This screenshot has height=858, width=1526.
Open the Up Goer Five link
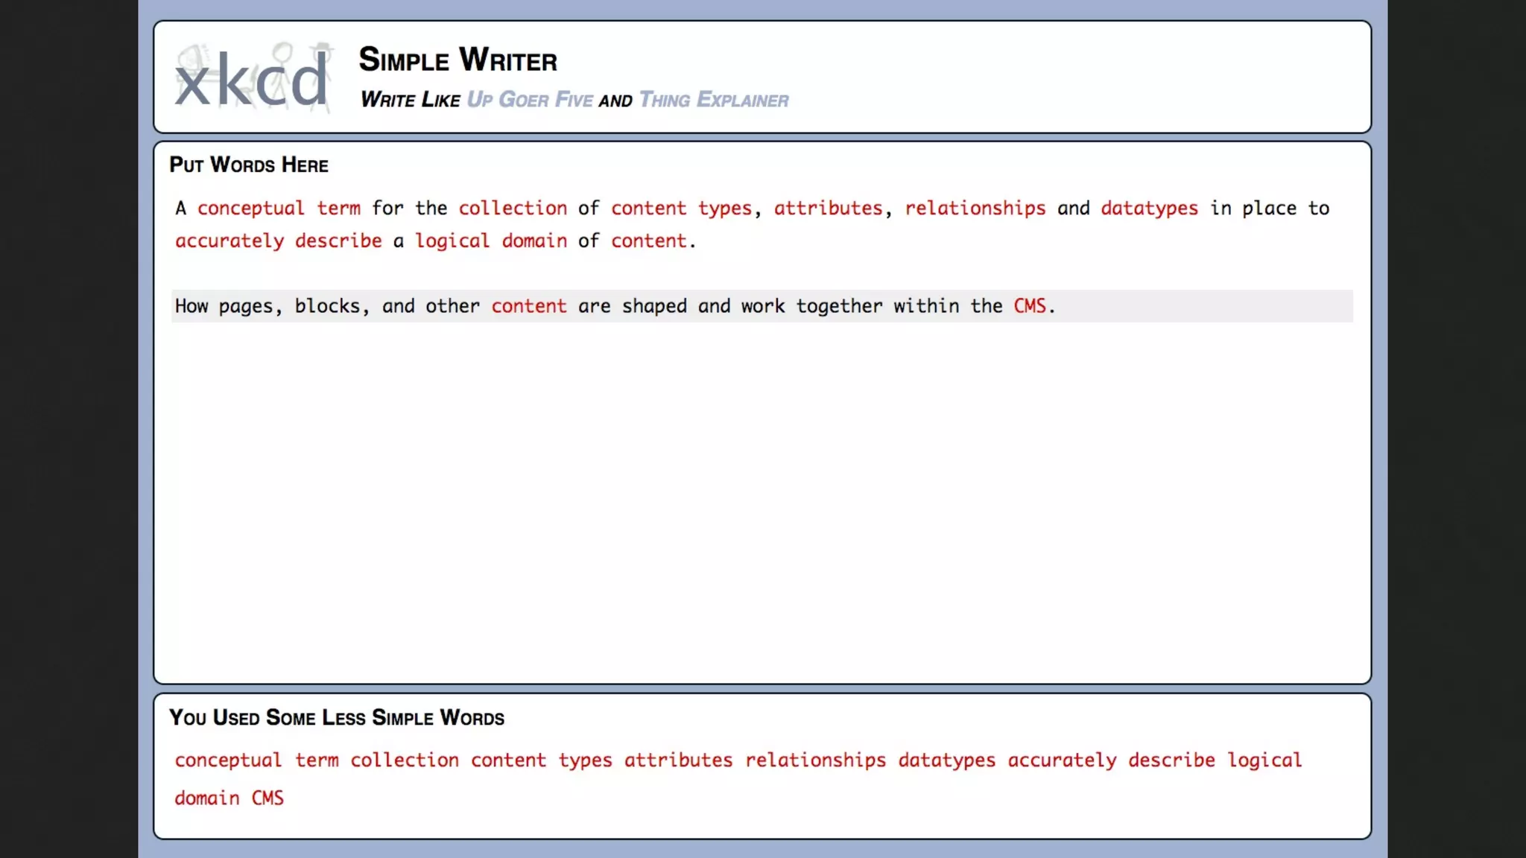(x=530, y=100)
